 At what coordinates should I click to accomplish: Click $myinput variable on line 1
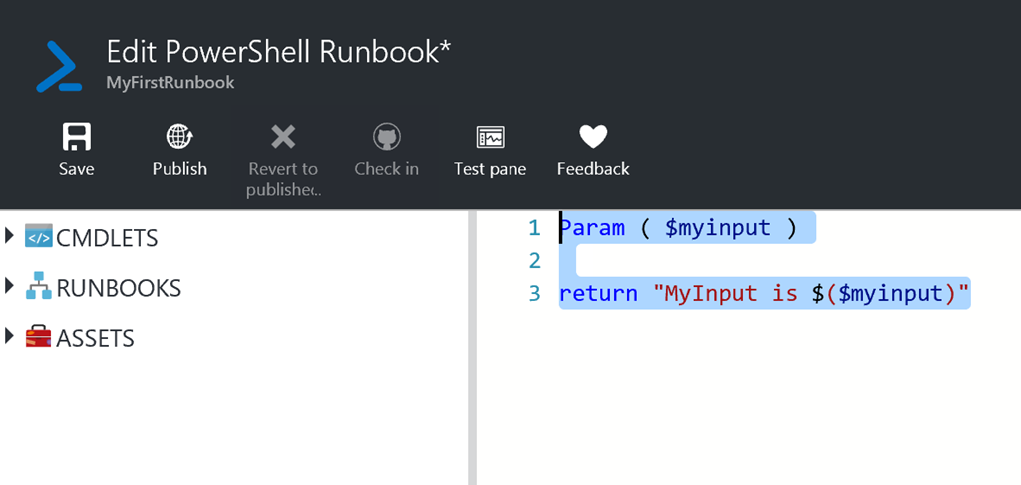[718, 228]
